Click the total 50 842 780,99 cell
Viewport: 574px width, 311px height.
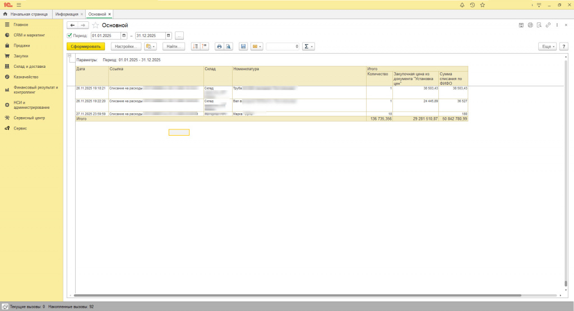coord(453,119)
